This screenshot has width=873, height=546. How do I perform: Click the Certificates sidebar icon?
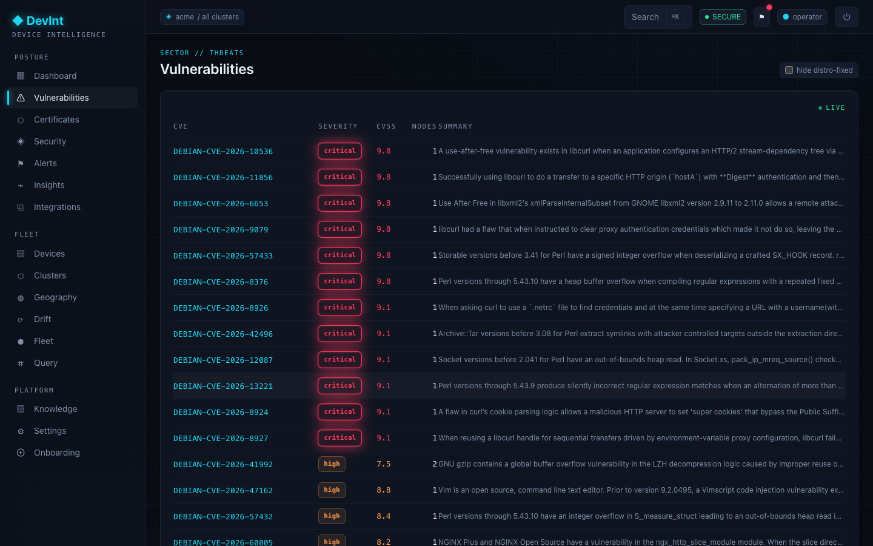21,120
